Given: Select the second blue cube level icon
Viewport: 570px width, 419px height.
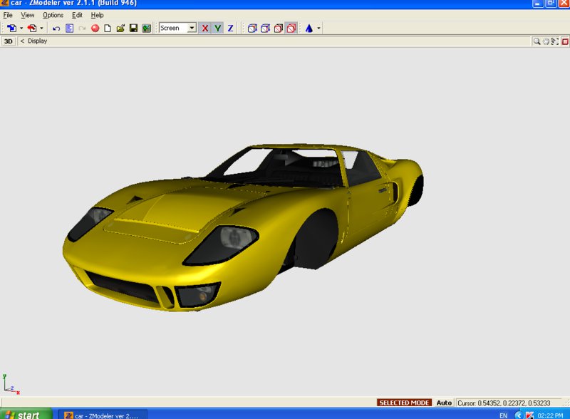Looking at the screenshot, I should click(x=265, y=29).
